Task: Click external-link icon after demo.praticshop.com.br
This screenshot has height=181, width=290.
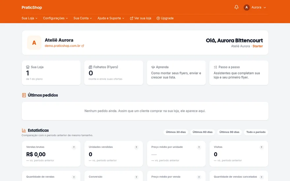Action: 83,46
